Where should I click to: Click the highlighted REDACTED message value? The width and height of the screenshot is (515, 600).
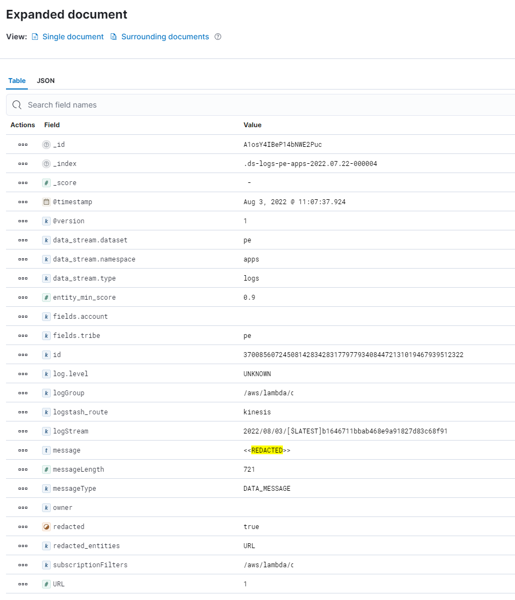point(267,450)
